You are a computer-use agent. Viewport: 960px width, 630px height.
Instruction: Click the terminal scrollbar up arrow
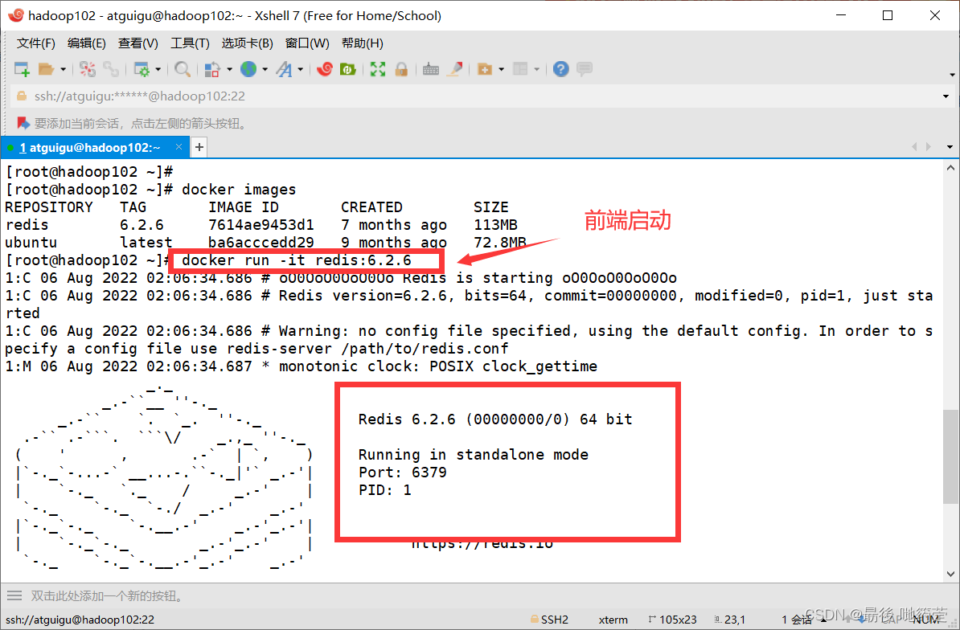(x=951, y=168)
